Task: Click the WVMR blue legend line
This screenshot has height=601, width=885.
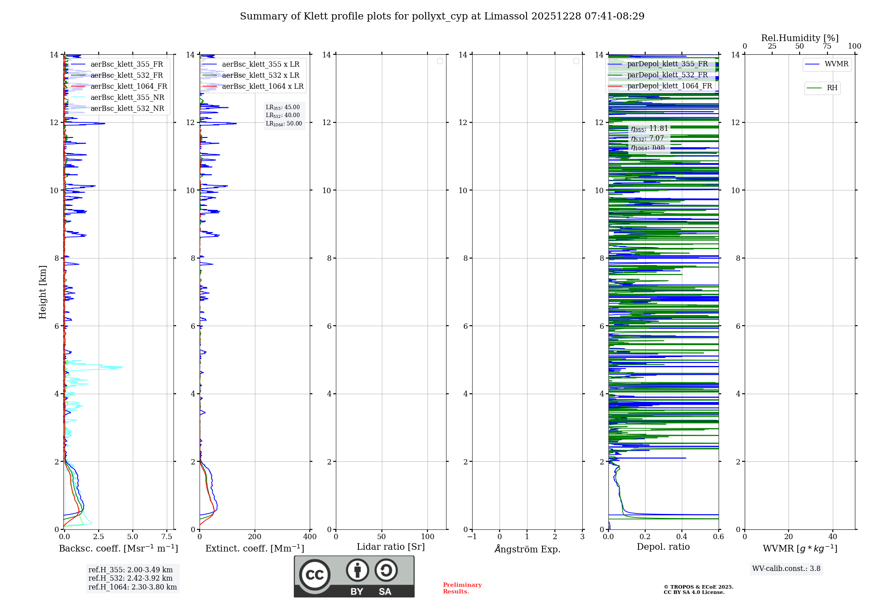Action: [x=812, y=65]
